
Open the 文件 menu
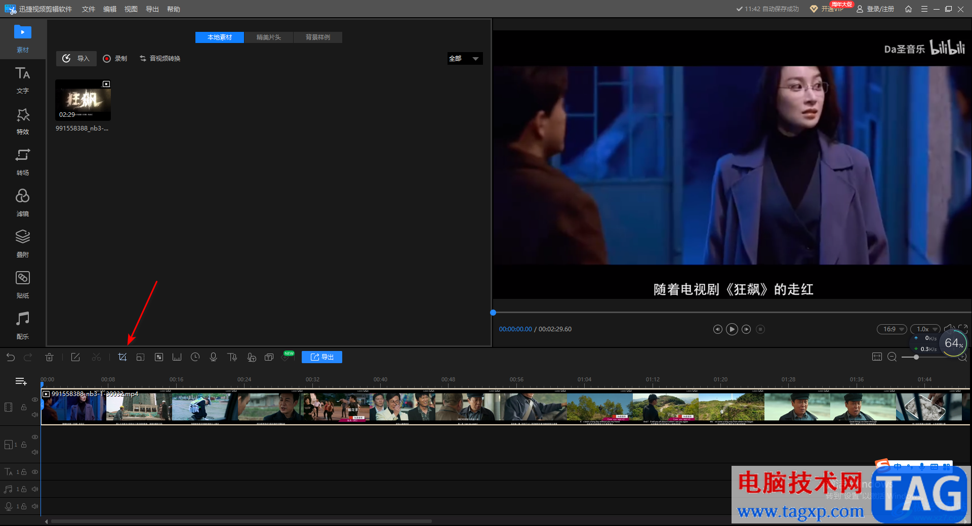coord(89,9)
